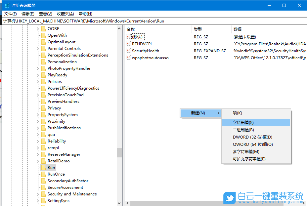The height and width of the screenshot is (206, 307).
Task: Expand the Parental Controls key
Action: (x=37, y=48)
